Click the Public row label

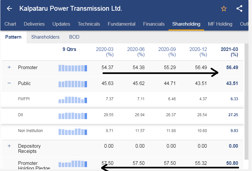tap(25, 83)
